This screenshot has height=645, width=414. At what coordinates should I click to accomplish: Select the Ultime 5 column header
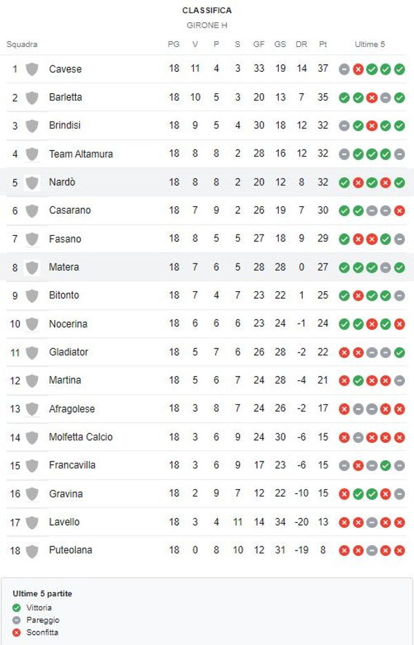(x=370, y=44)
